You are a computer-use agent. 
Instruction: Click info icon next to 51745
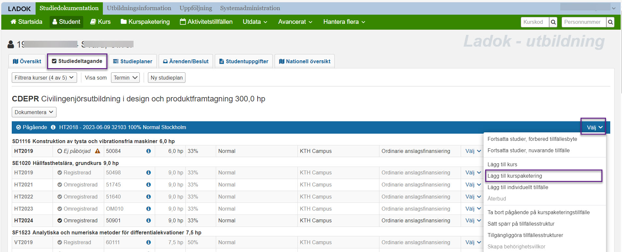click(149, 185)
